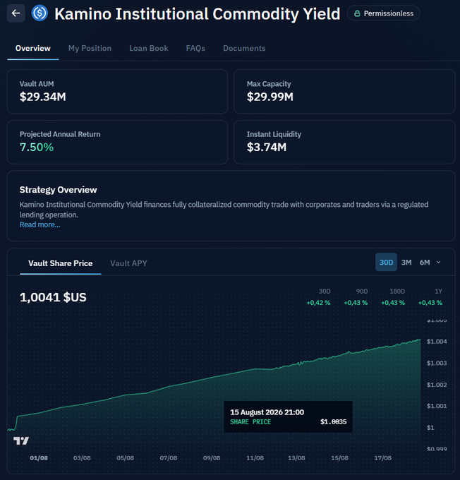Click the Strategy Overview heading

point(58,190)
